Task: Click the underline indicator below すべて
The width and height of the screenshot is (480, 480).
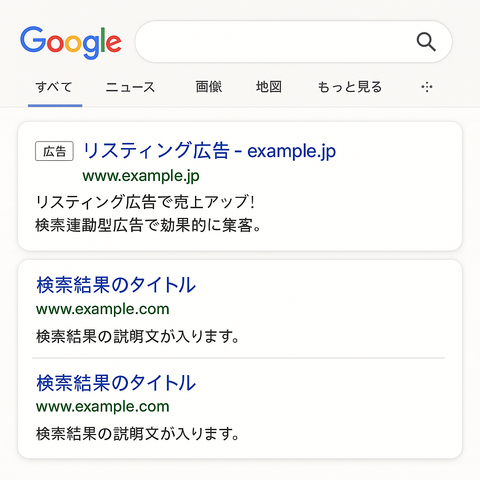Action: point(55,106)
